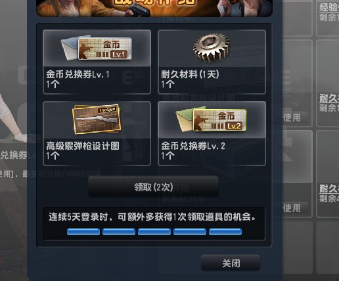Select the 高级霰弹枪设计图 reward label
The image size is (339, 281).
point(83,146)
